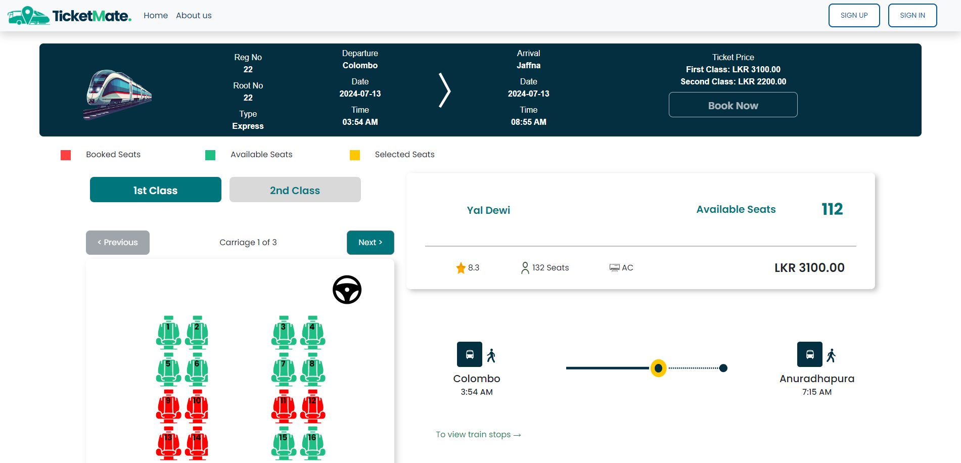The width and height of the screenshot is (961, 463).
Task: Click the yellow route progress marker
Action: click(x=658, y=368)
